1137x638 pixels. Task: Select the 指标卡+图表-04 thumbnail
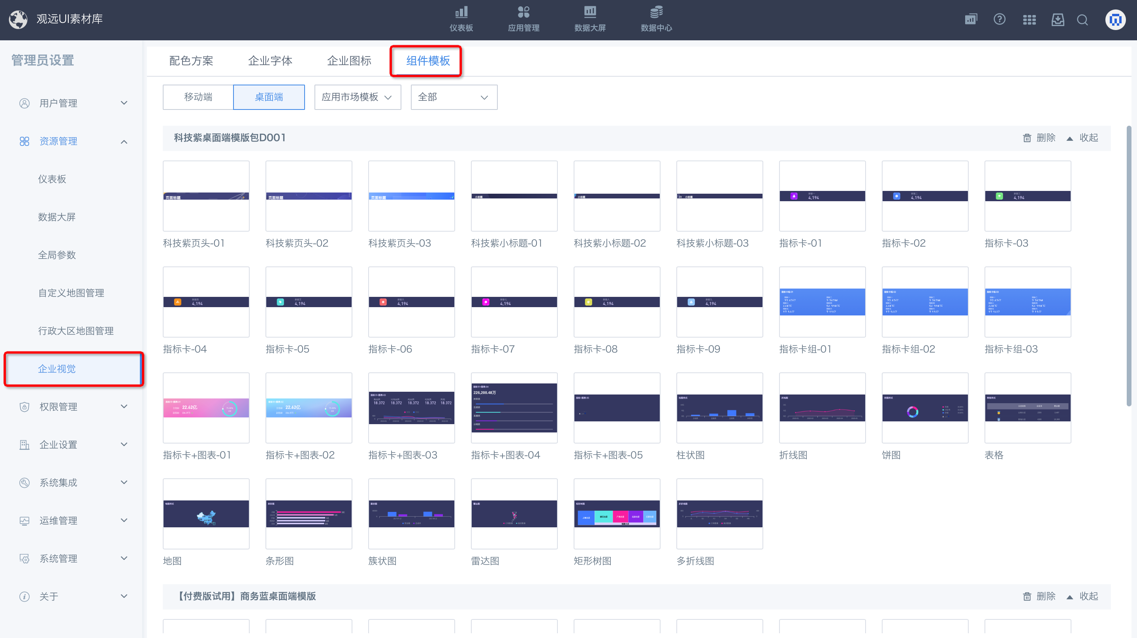514,408
